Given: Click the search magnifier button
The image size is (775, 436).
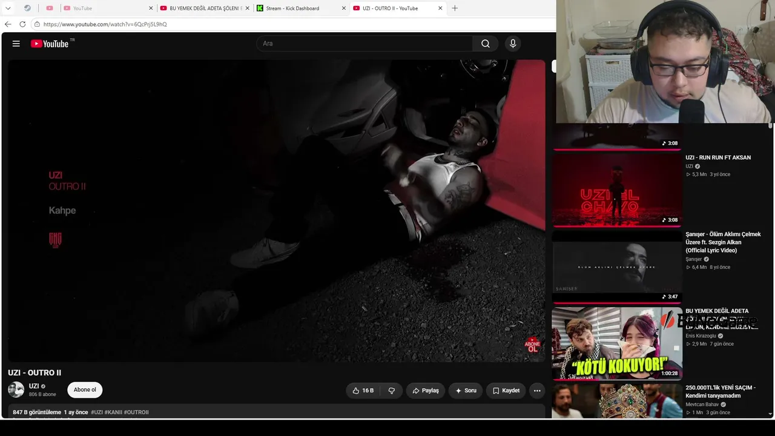Looking at the screenshot, I should tap(486, 44).
